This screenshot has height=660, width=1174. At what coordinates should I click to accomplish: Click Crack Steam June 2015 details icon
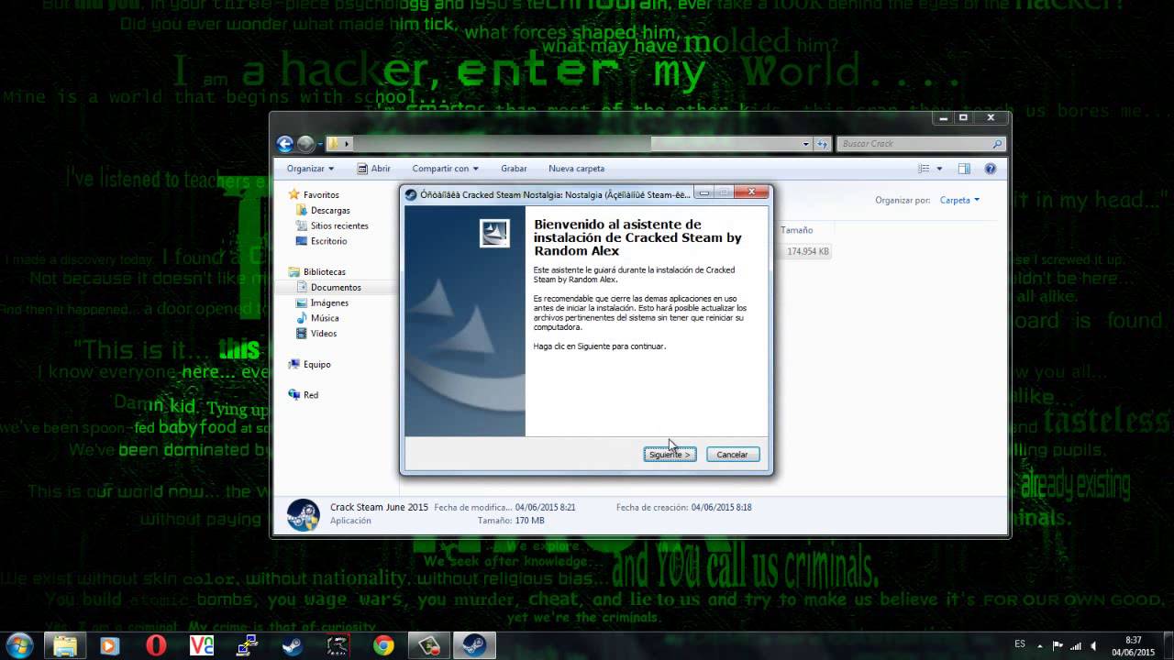point(303,515)
